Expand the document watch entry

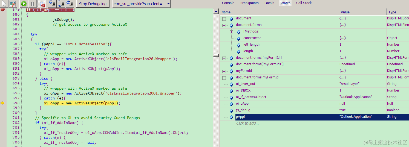click(x=224, y=19)
